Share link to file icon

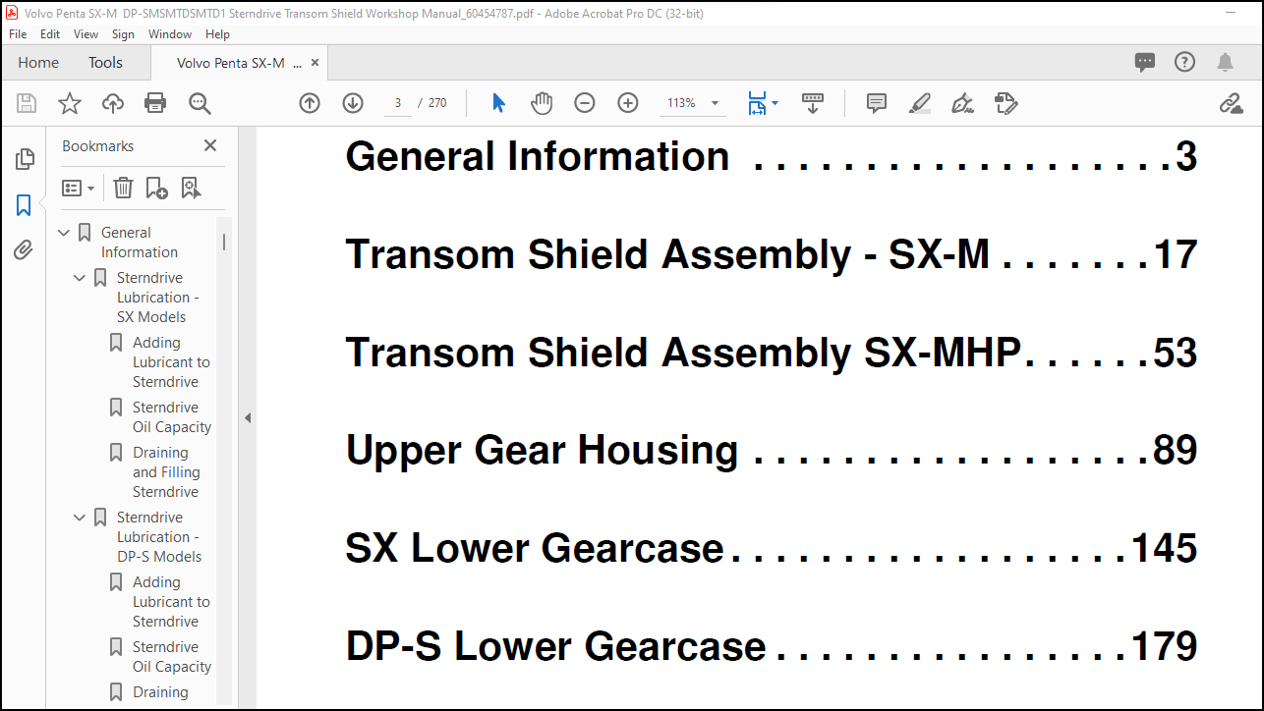(x=1232, y=103)
